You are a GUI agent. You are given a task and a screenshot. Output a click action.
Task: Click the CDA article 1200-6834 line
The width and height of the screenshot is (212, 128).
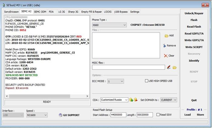19,62
